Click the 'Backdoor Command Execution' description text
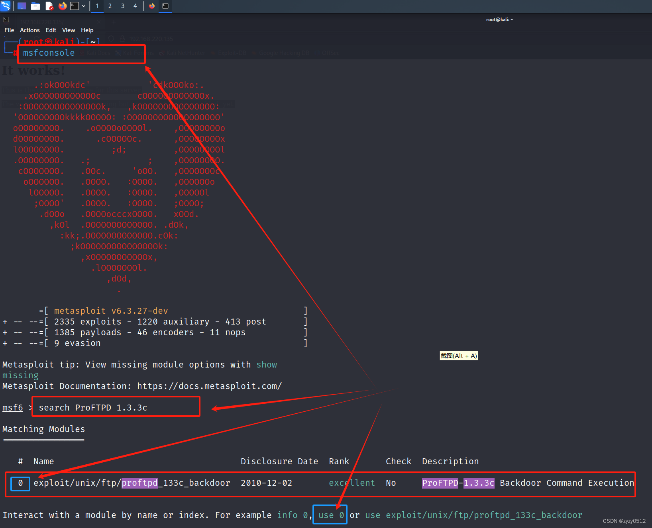Screen dimensions: 652x528 pos(567,483)
